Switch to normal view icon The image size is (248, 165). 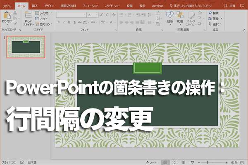coord(165,163)
